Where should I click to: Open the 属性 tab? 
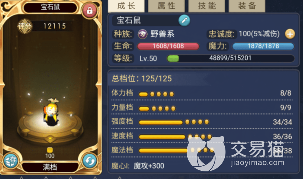(166, 6)
